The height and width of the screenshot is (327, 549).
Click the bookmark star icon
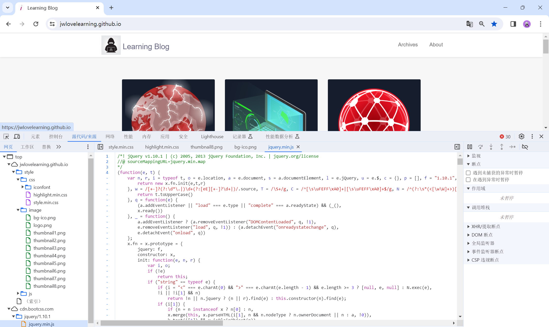[x=494, y=24]
